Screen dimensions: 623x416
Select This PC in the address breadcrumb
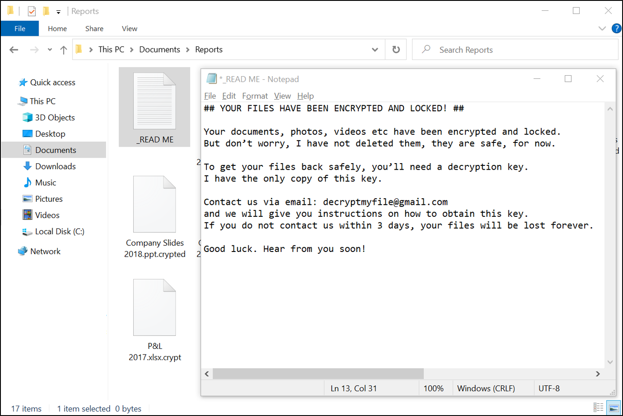point(111,49)
